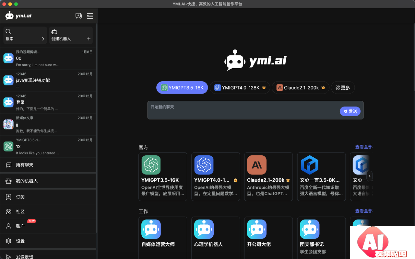Open the 社区 community section
The height and width of the screenshot is (259, 415).
[48, 211]
